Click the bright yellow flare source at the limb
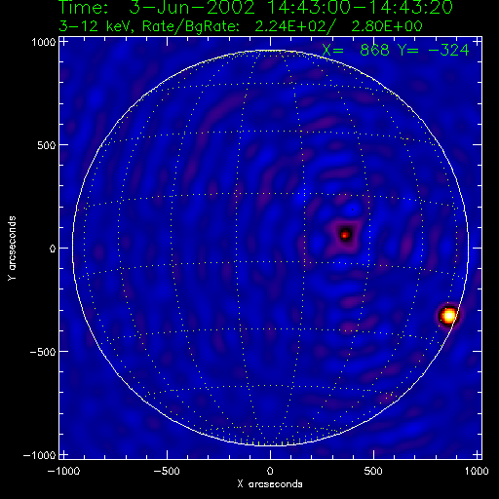 click(x=449, y=315)
